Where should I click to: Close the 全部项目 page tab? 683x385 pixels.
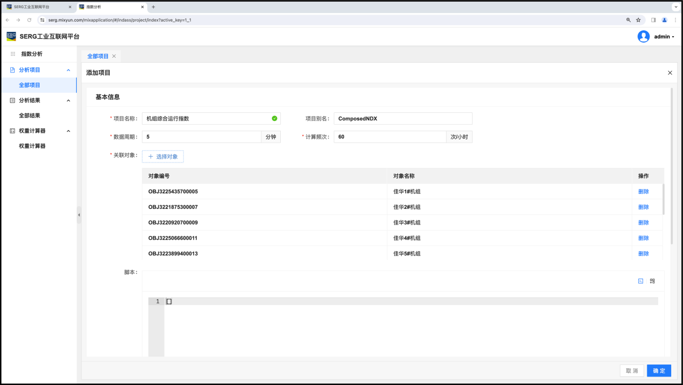coord(114,56)
